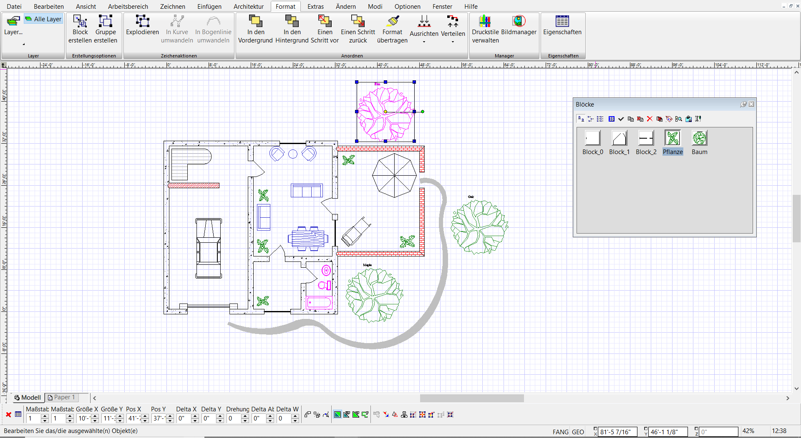Click the horizontal scrollbar thumb
This screenshot has width=801, height=438.
click(x=471, y=398)
